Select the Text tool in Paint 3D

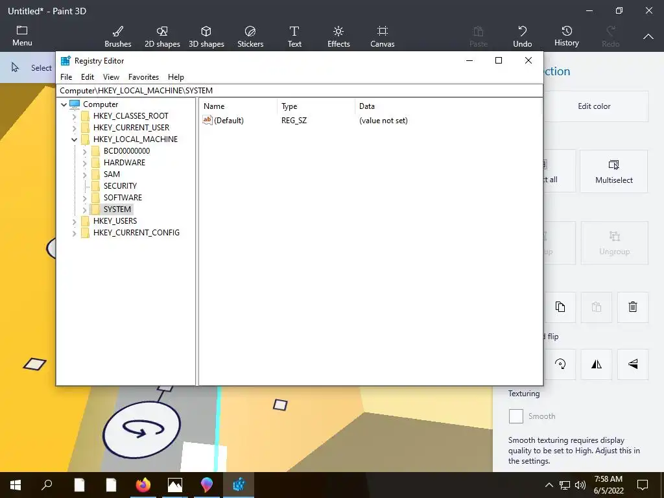[x=294, y=36]
